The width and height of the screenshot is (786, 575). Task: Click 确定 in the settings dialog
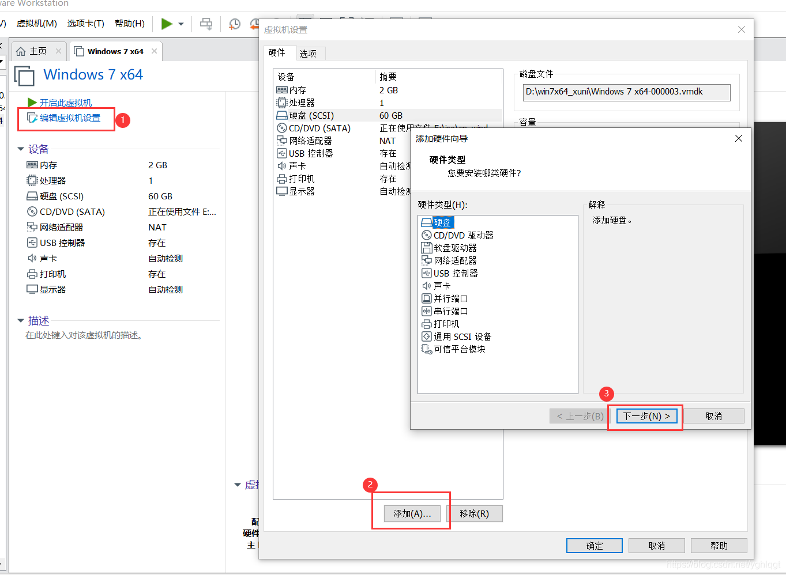(594, 546)
